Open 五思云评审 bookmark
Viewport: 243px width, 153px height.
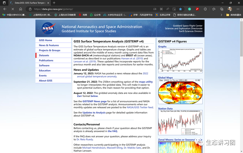(163, 15)
